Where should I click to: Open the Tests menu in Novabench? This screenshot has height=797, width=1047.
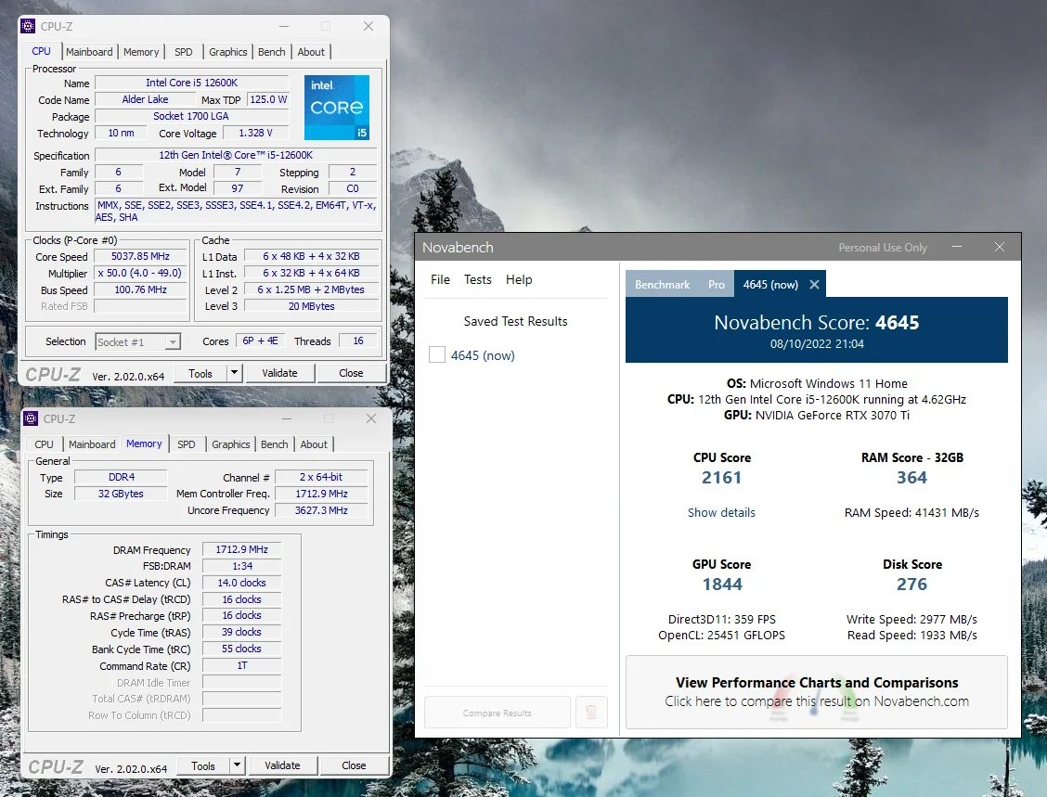(477, 279)
